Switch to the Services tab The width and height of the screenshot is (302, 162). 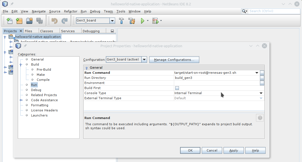pos(70,31)
